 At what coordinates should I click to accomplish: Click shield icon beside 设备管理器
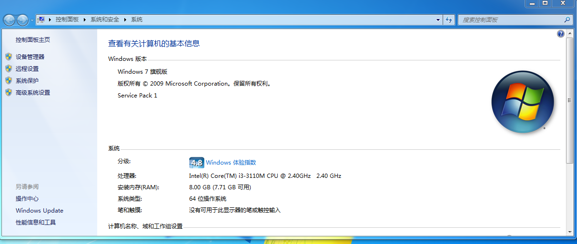9,57
